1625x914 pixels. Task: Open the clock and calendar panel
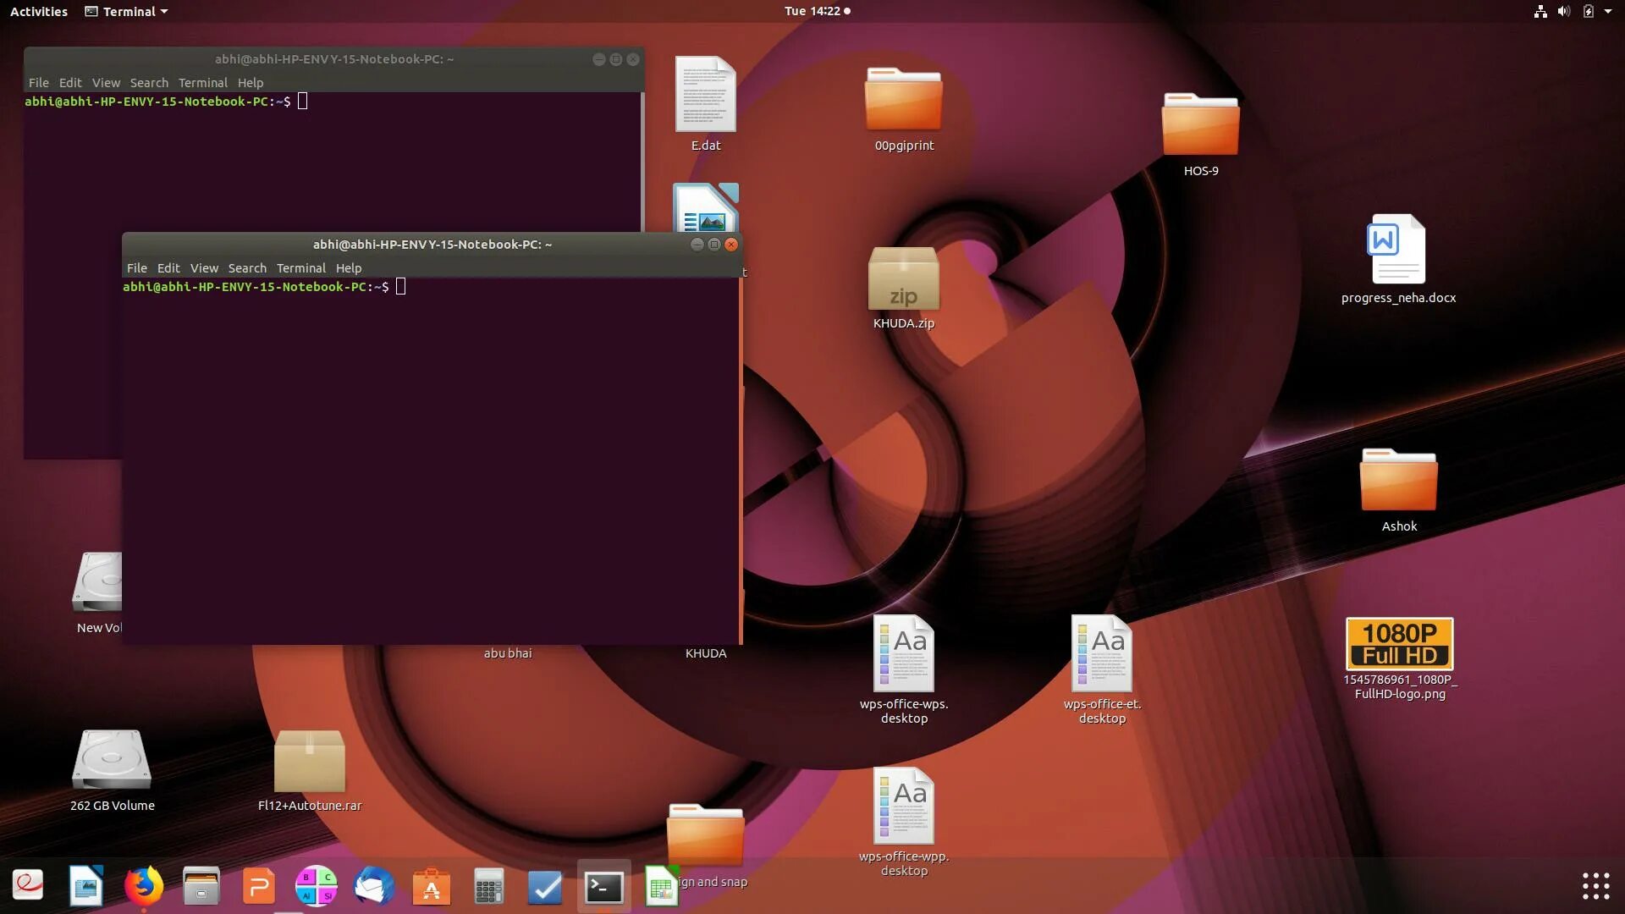[x=817, y=11]
